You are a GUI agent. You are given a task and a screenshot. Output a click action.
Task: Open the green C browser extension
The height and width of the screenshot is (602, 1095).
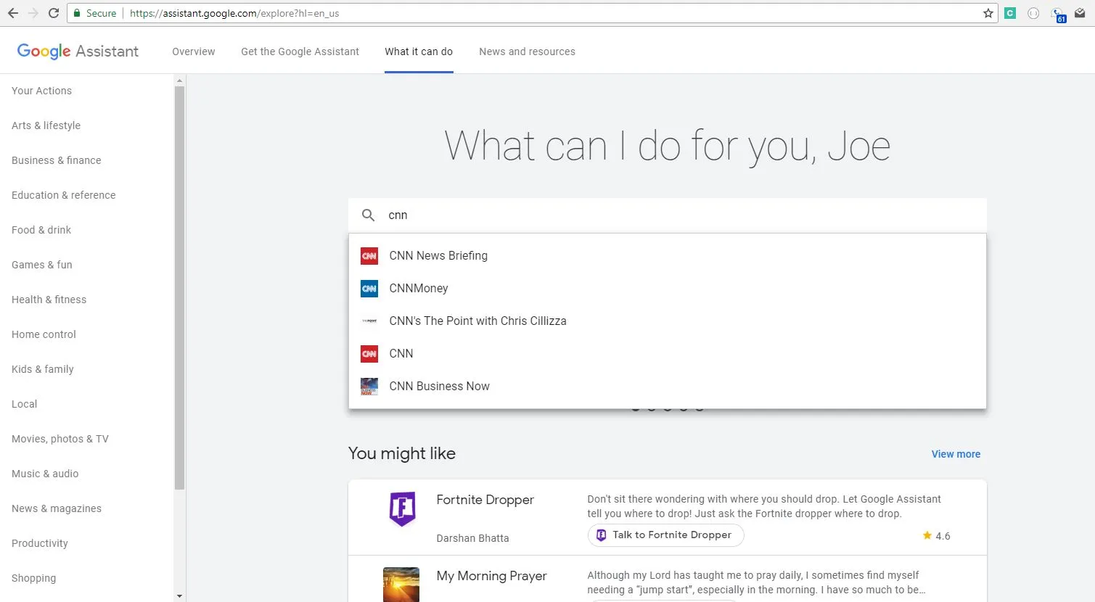(x=1010, y=13)
